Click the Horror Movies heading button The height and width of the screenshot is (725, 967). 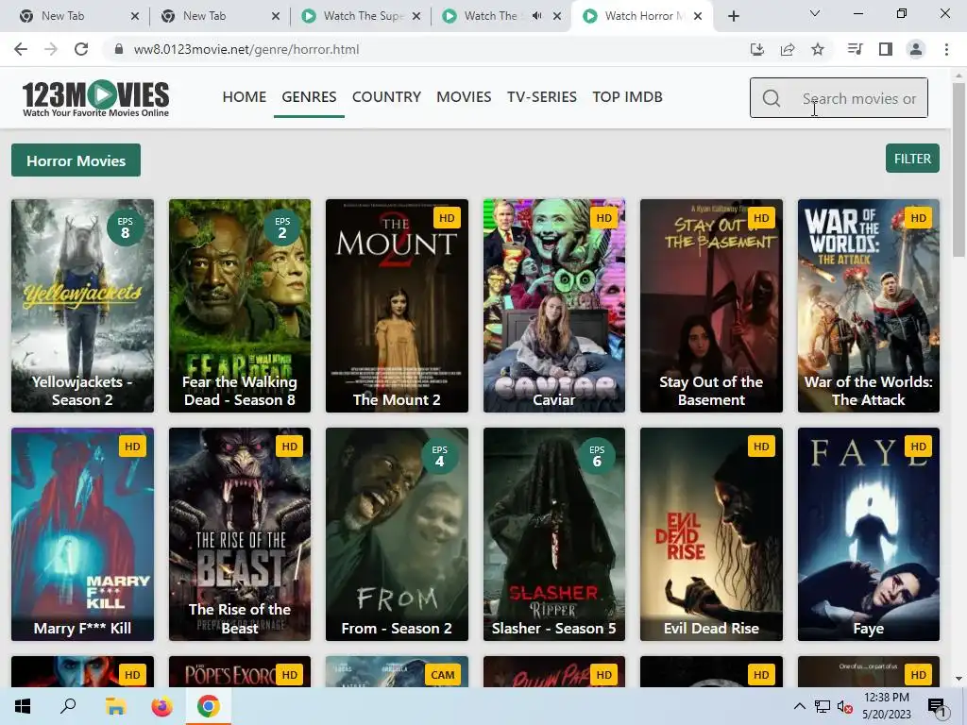pyautogui.click(x=76, y=160)
